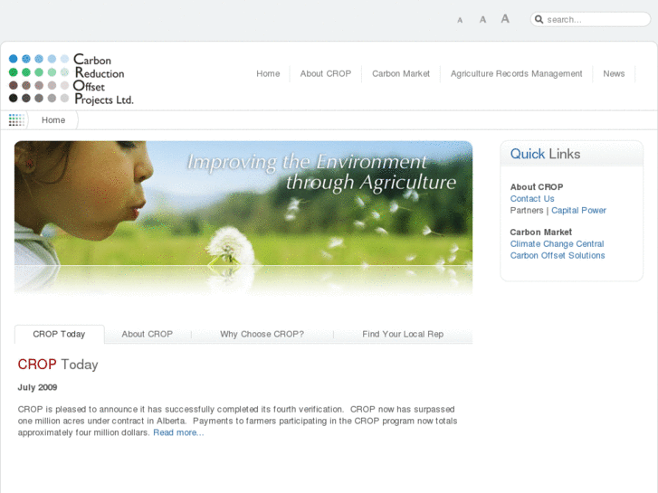Image resolution: width=658 pixels, height=493 pixels.
Task: Open the Climate Change Central link
Action: pos(557,244)
